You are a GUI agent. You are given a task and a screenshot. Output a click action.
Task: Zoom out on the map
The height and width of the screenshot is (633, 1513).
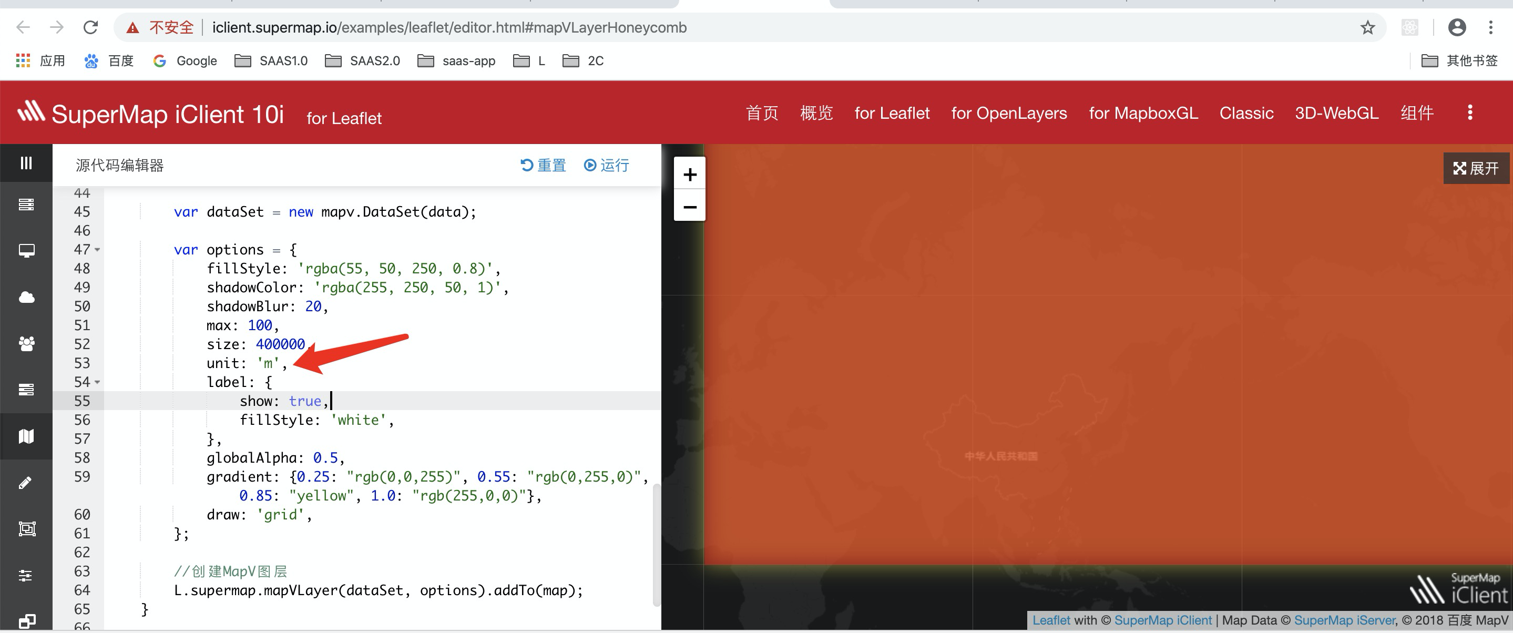point(690,207)
